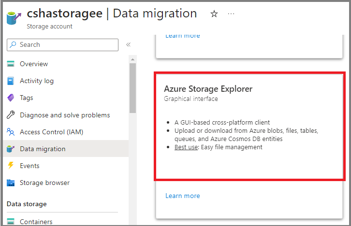
Task: Click the wrench icon for Diagnose
Action: point(11,114)
